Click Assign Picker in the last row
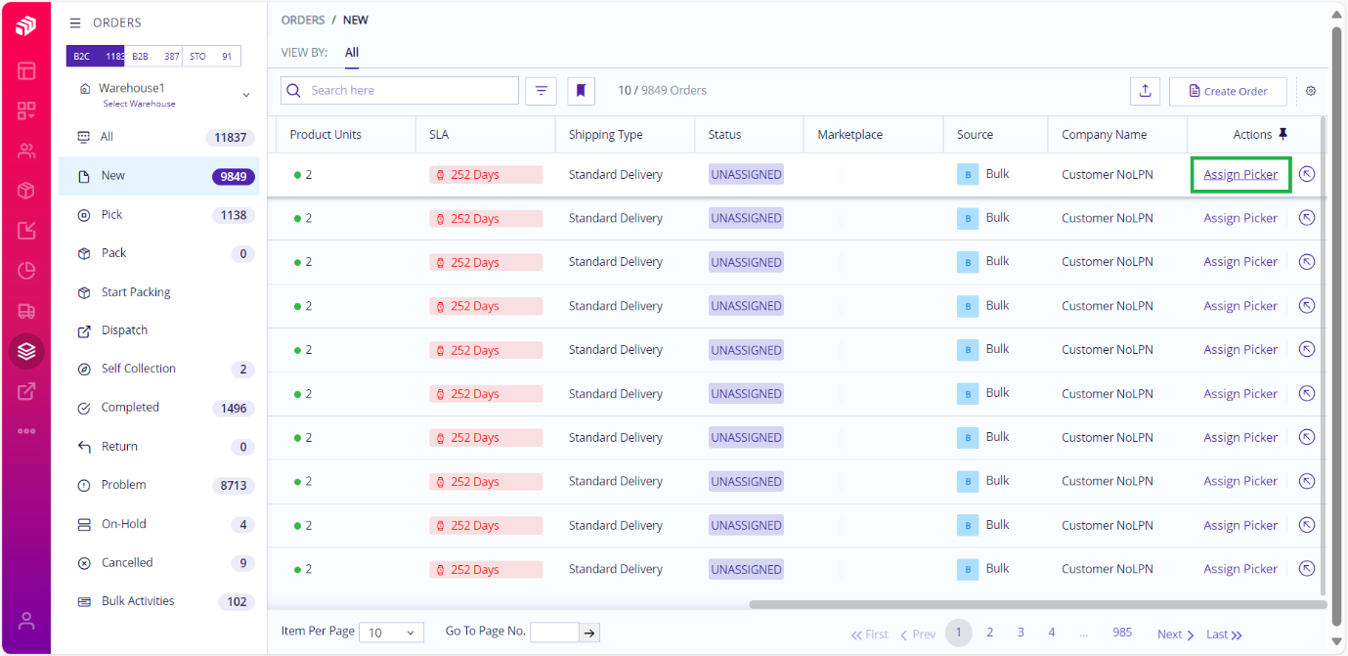 (x=1240, y=568)
